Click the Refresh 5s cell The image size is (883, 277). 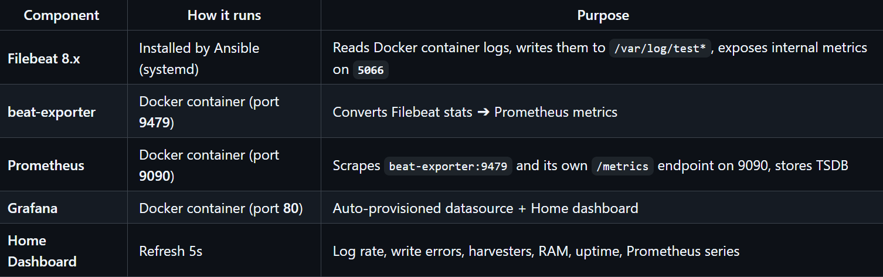tap(171, 251)
